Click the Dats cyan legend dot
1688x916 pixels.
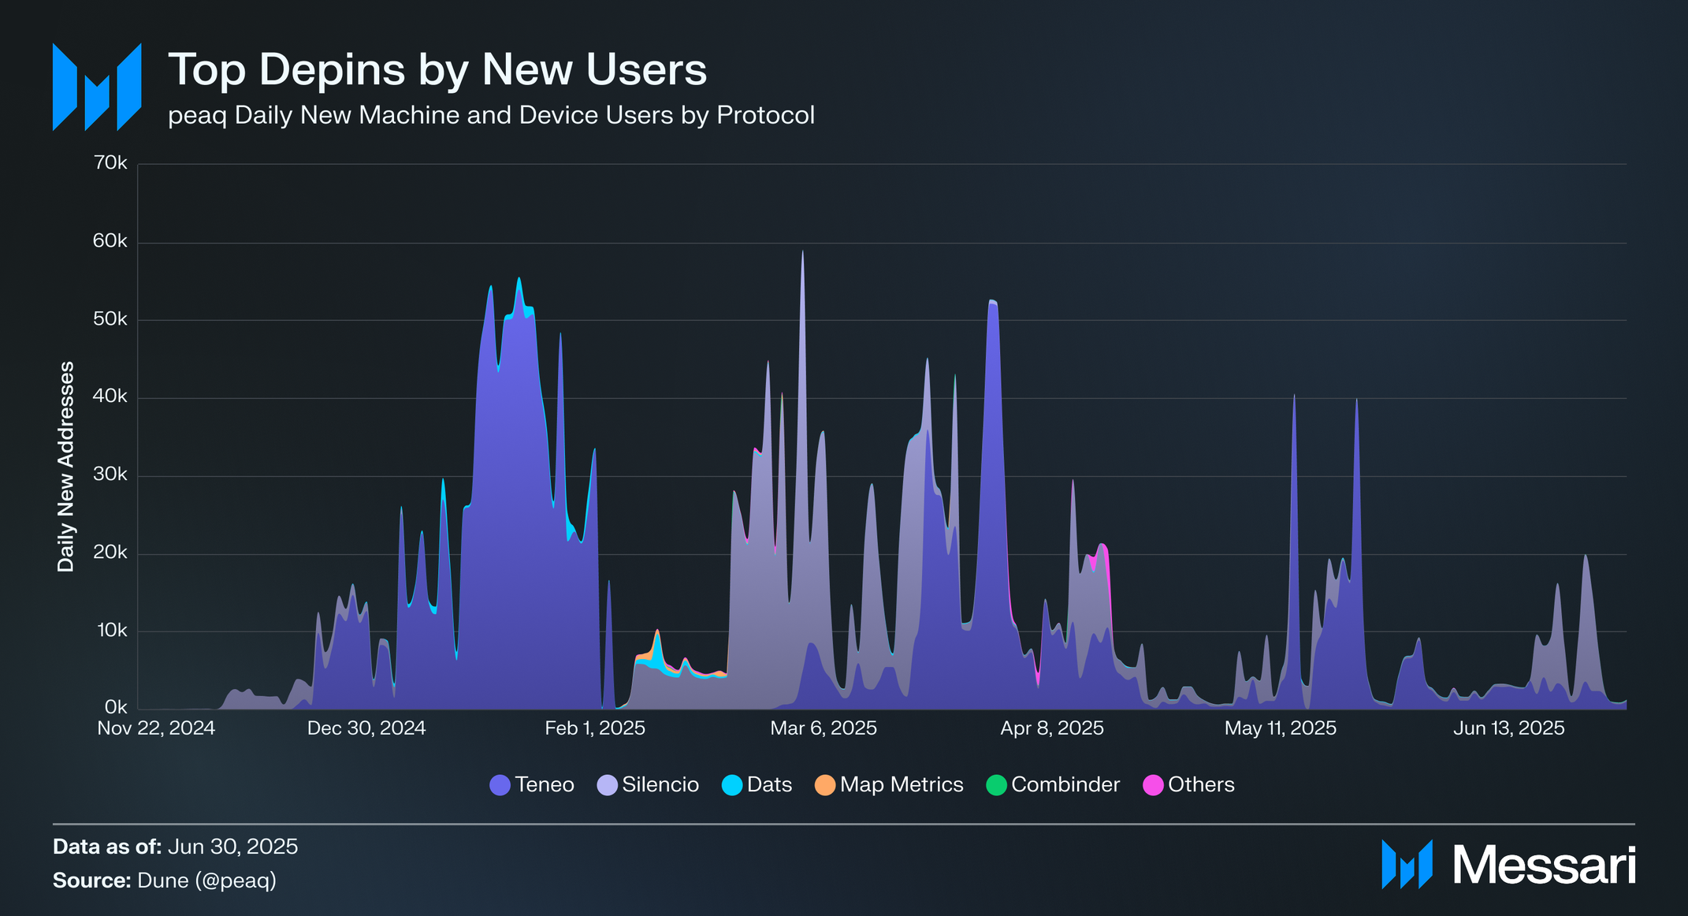point(732,785)
